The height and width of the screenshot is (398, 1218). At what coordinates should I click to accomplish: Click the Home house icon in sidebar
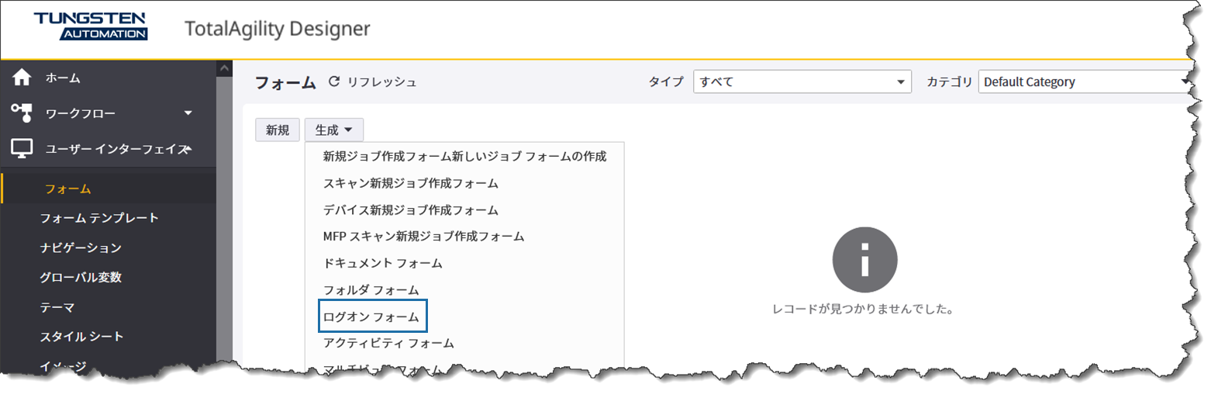22,78
